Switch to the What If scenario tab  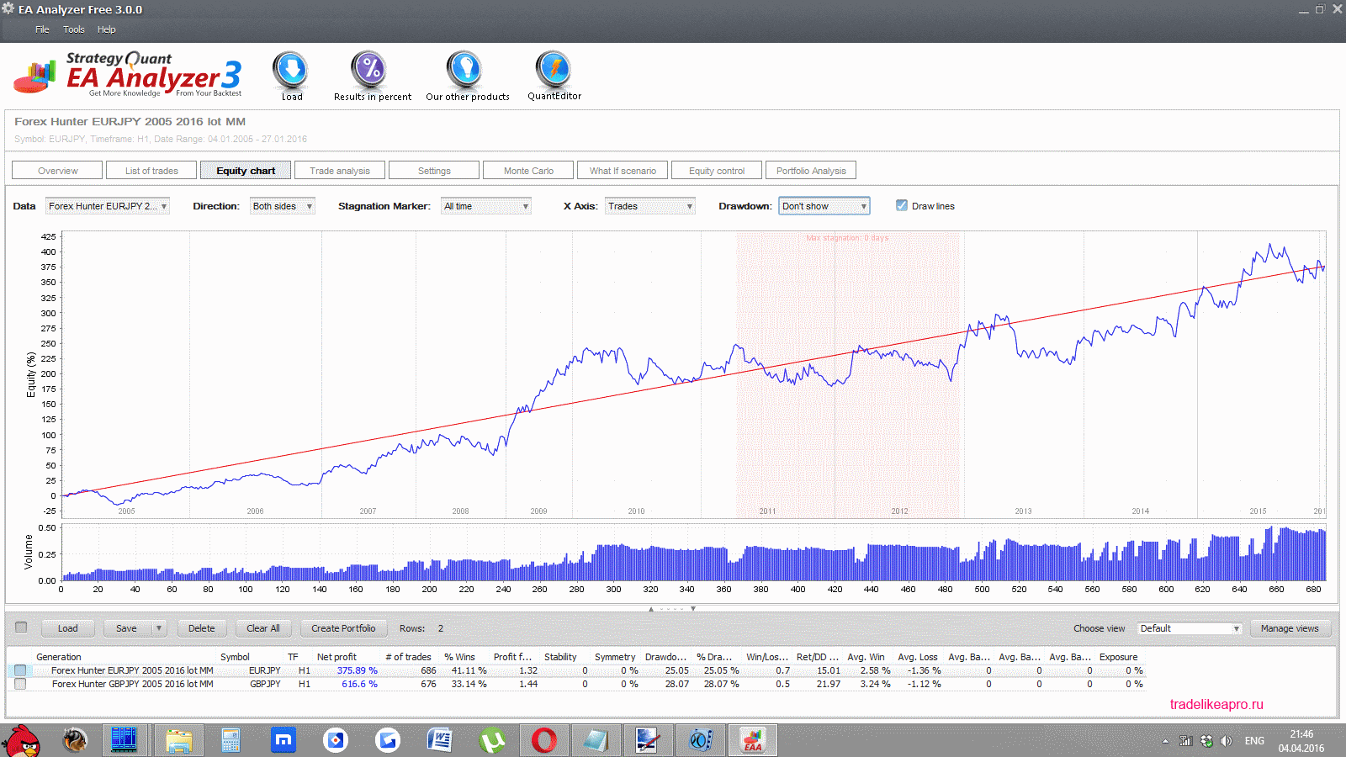(623, 171)
